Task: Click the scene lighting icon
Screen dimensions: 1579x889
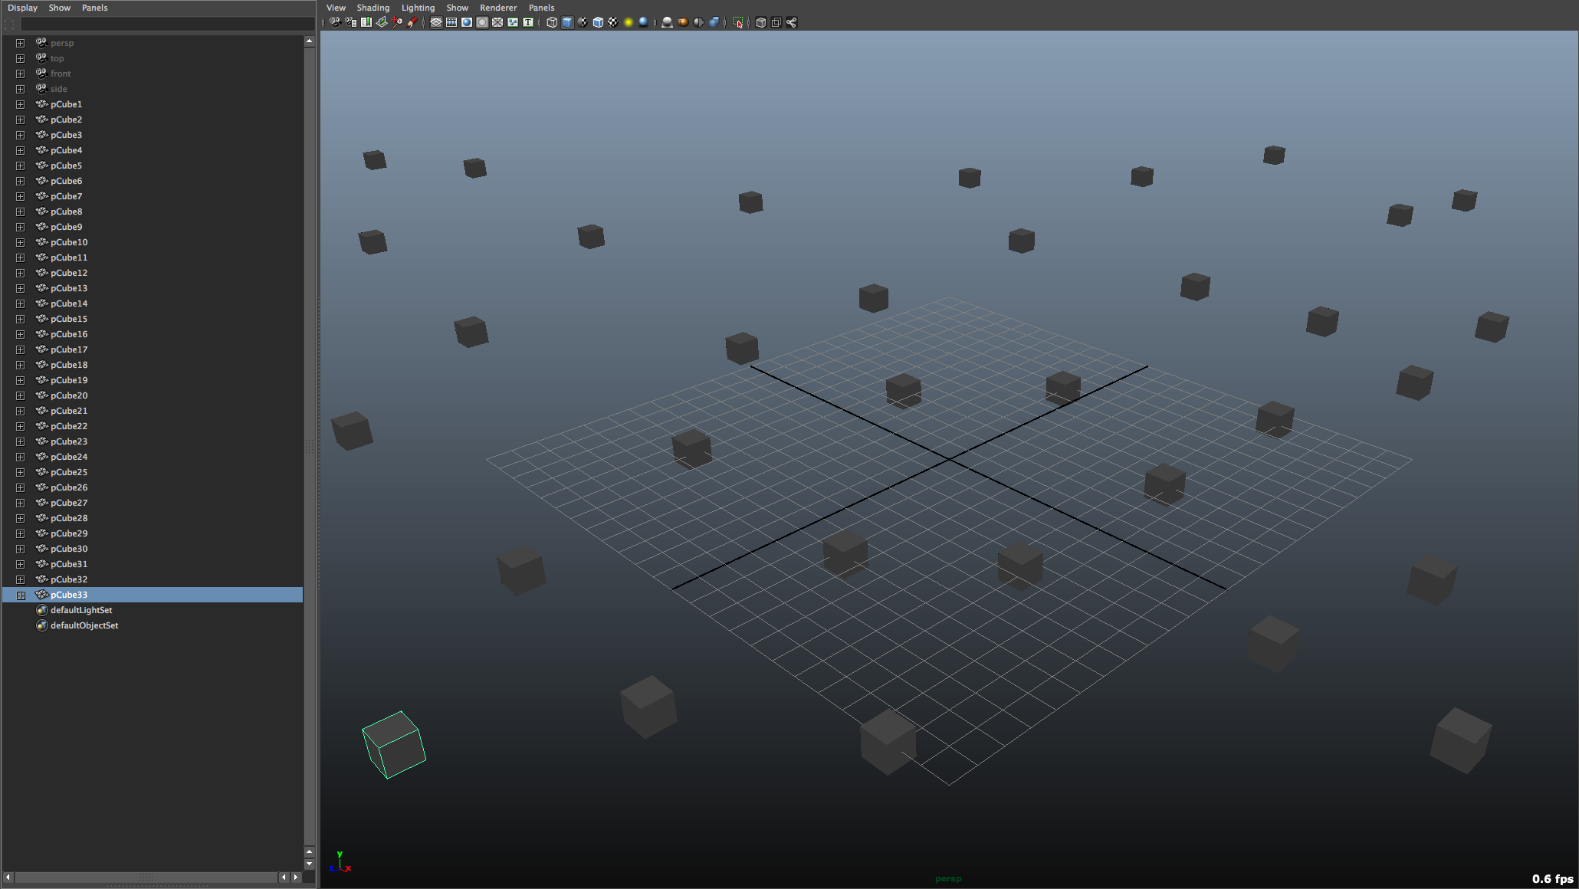Action: point(629,22)
